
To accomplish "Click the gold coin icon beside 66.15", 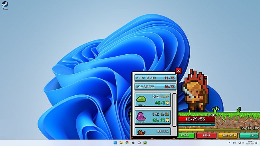I will [x=167, y=120].
